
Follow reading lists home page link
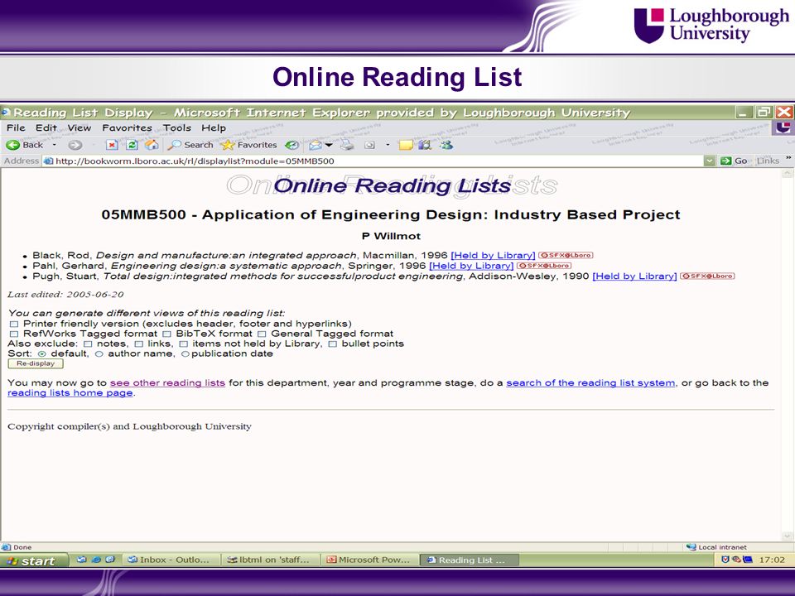point(70,392)
